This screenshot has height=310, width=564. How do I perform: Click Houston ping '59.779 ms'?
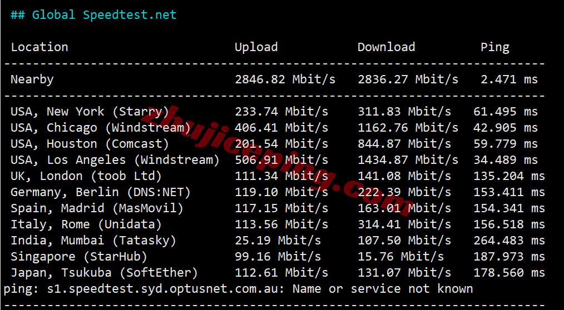pos(506,144)
